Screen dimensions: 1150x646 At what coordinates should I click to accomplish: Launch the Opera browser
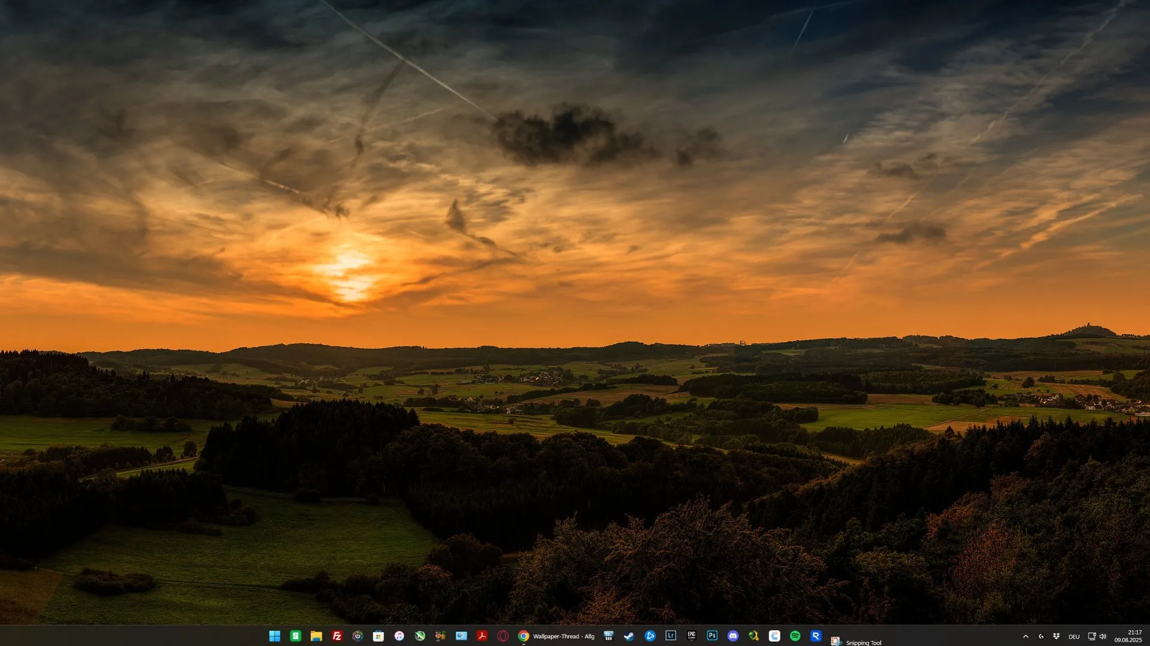coord(503,636)
